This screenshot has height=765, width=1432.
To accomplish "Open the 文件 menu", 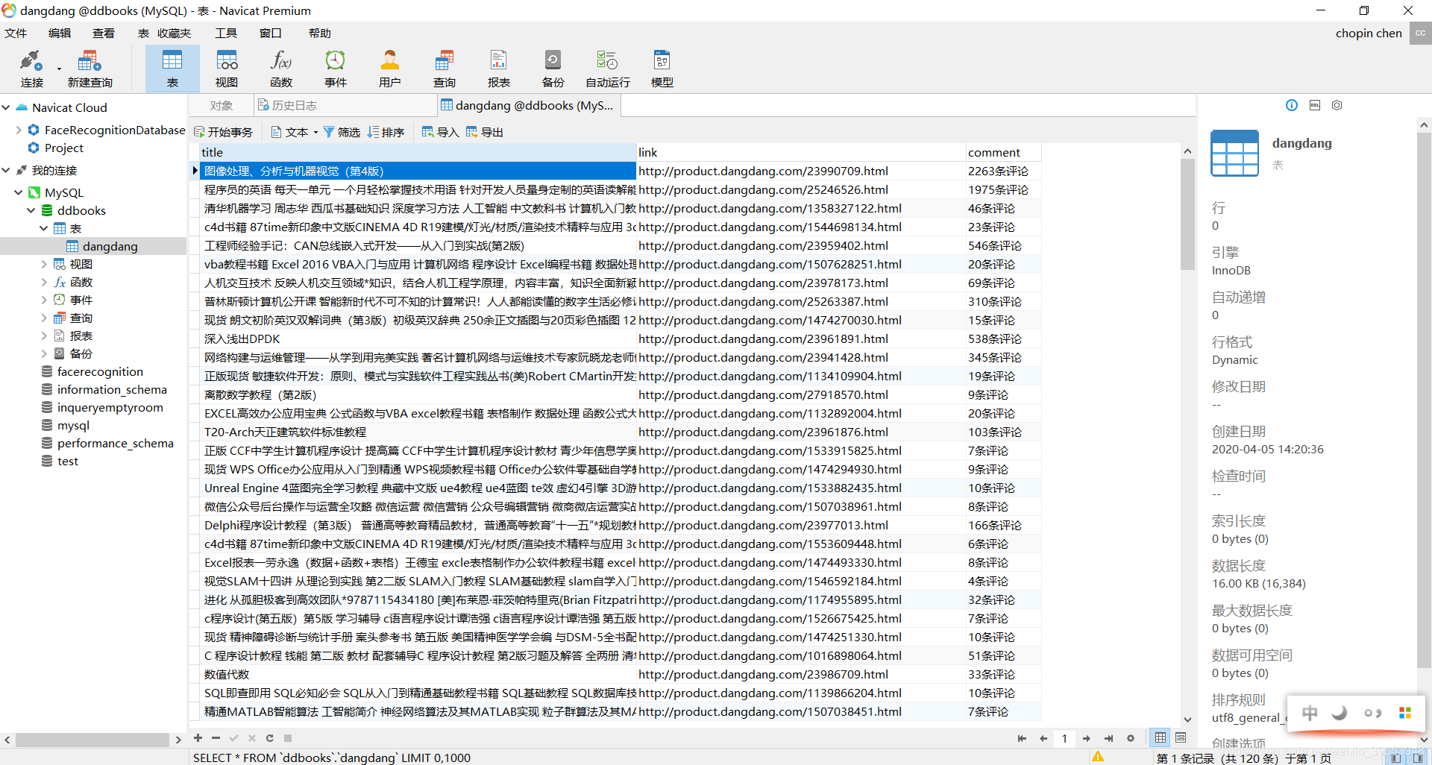I will pos(16,33).
